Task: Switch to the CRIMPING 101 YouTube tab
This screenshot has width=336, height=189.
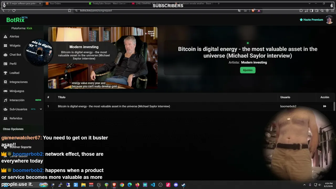Action: tap(151, 4)
